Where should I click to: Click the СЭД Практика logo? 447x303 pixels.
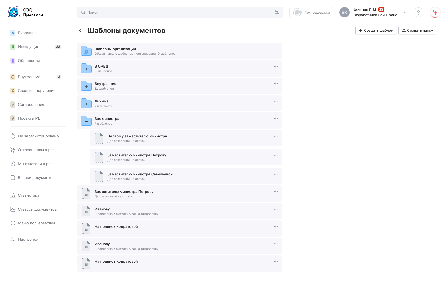click(25, 12)
